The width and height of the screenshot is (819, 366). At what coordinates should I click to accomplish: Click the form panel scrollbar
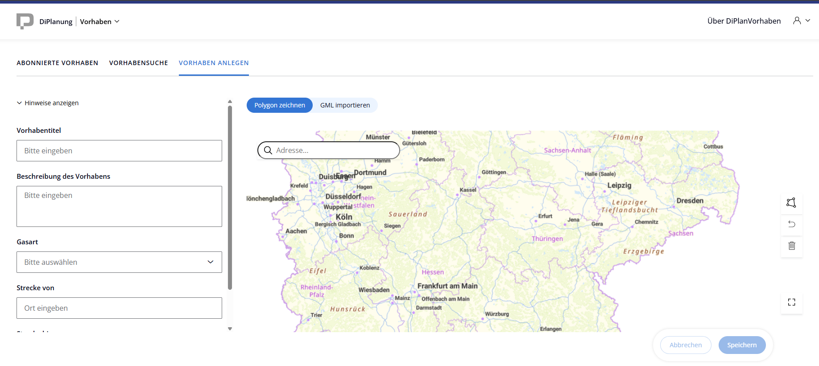pos(230,196)
